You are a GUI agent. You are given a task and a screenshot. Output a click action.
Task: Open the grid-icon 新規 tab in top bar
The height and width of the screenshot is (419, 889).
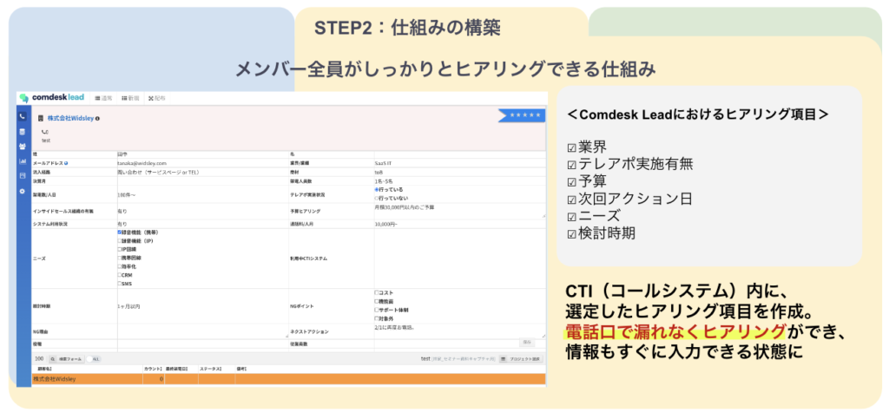tap(131, 98)
